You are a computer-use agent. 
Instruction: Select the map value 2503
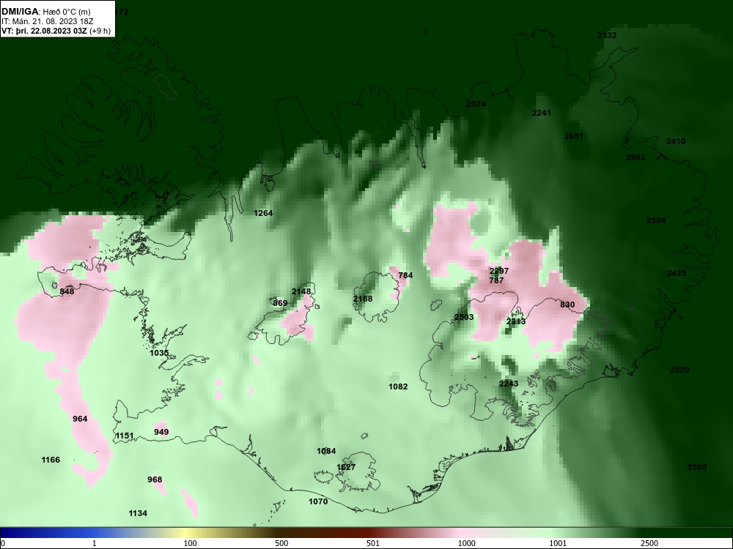464,318
